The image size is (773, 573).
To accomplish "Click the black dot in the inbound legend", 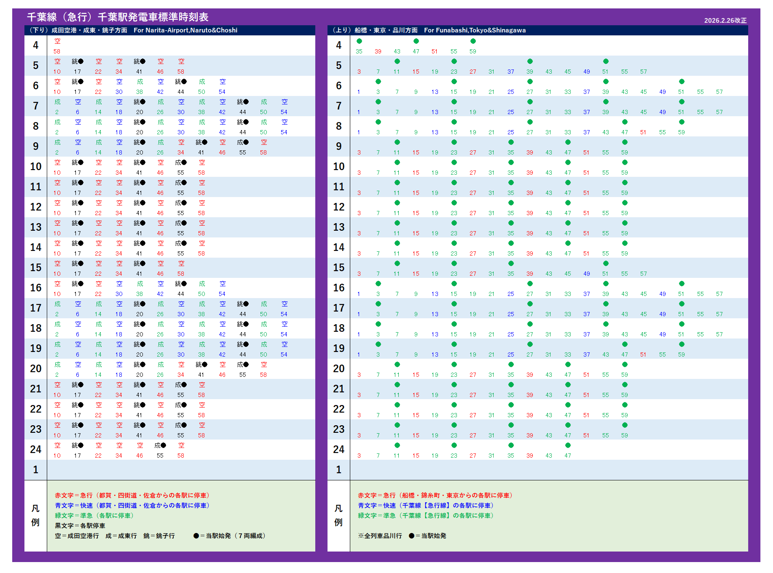I will [411, 536].
